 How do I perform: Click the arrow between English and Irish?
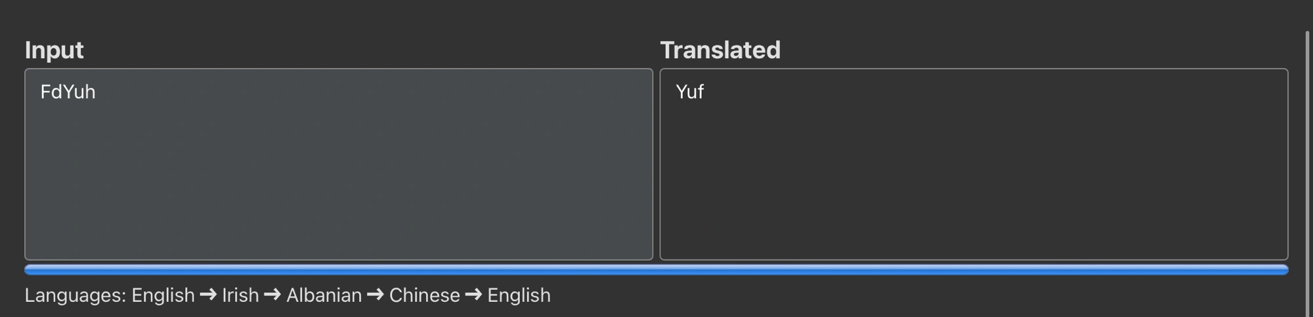click(x=208, y=295)
